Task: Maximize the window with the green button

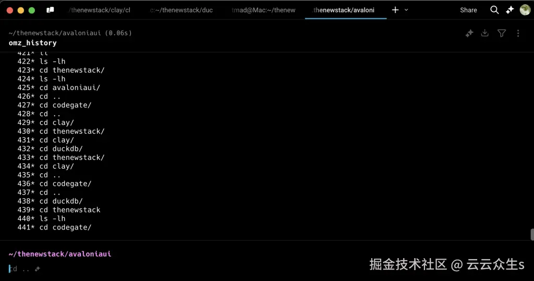Action: 32,10
